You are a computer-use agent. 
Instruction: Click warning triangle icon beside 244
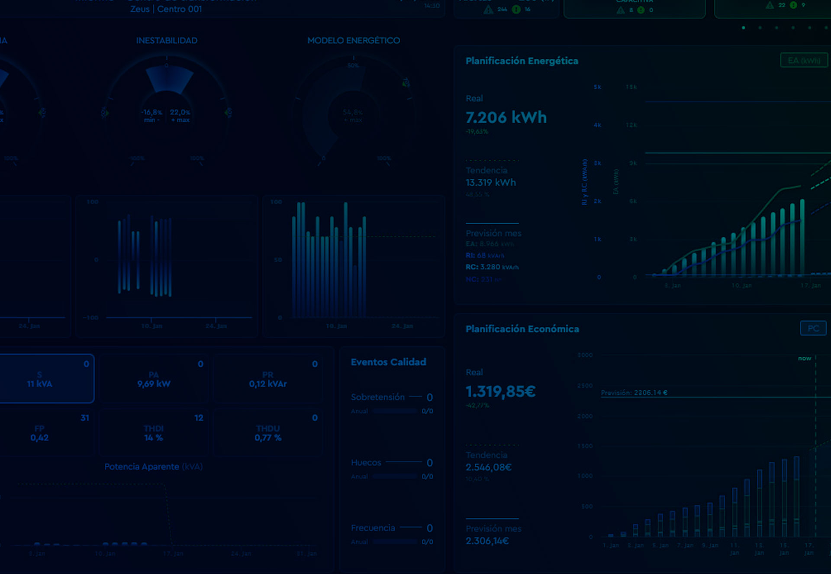[488, 10]
